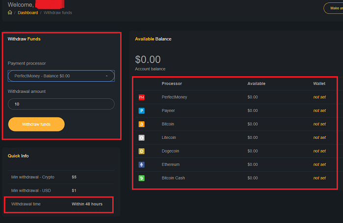Go to the home page icon

point(10,12)
